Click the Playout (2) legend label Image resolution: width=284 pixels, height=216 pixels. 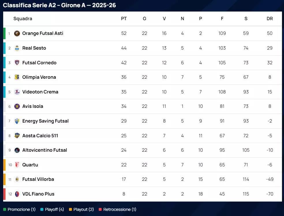[84, 210]
